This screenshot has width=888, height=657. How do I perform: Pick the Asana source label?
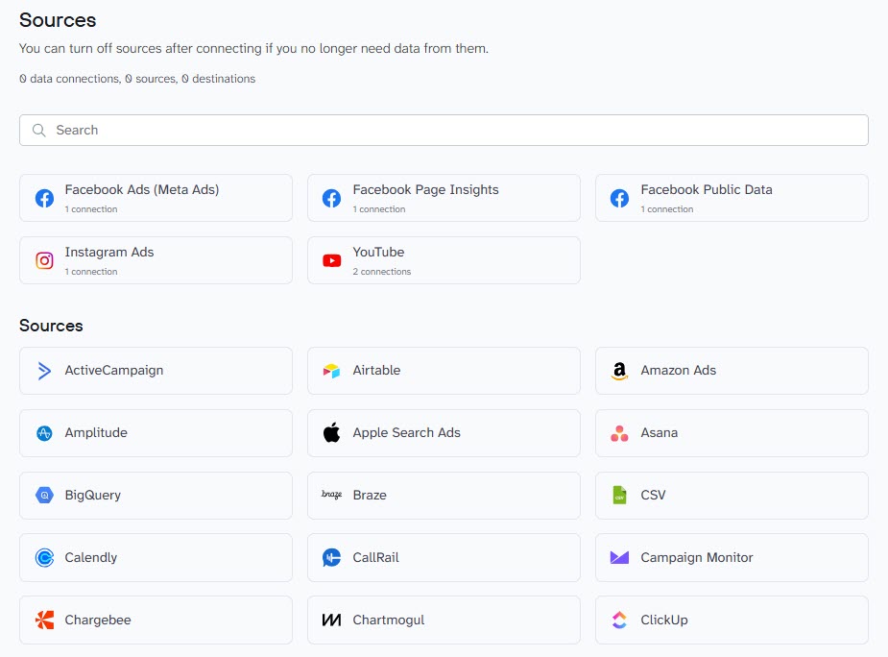click(x=660, y=432)
